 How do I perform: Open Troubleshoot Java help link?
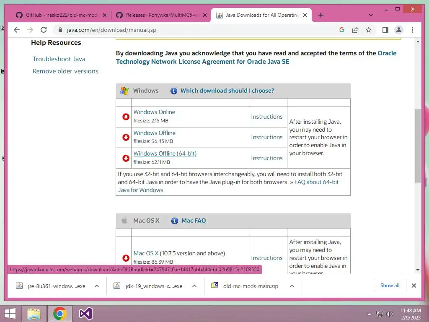(59, 59)
